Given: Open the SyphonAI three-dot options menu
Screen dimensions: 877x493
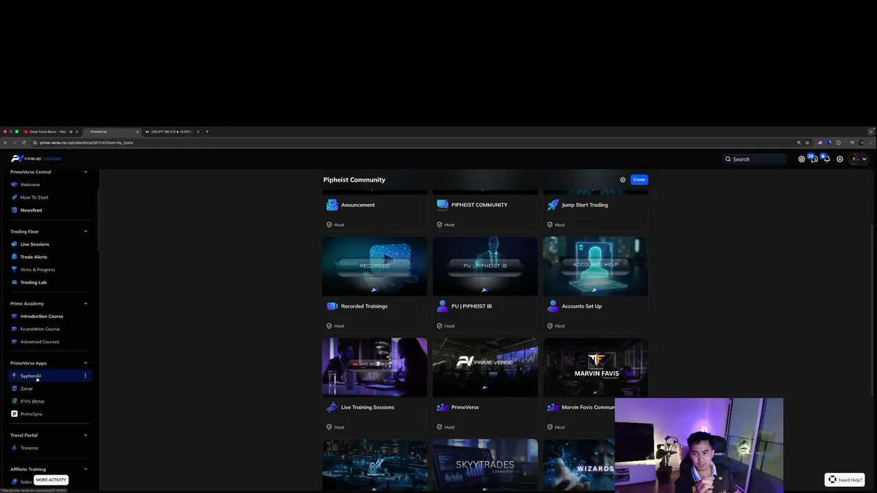Looking at the screenshot, I should point(86,376).
